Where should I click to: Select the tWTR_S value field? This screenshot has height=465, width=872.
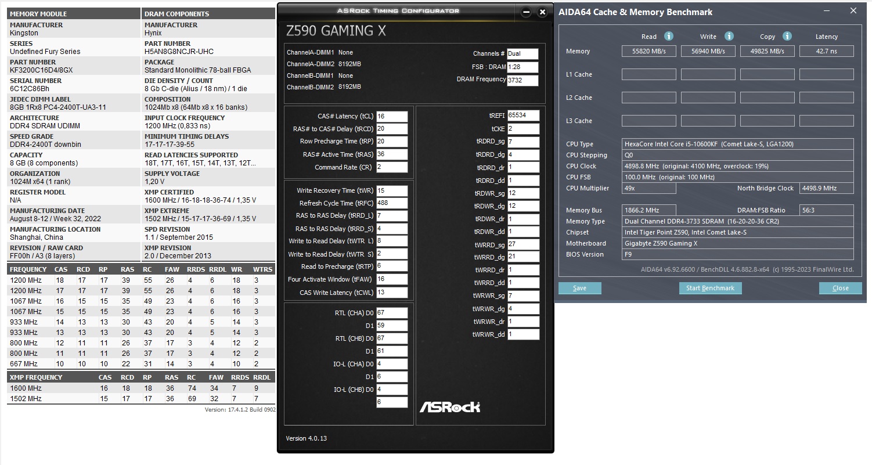pos(392,254)
